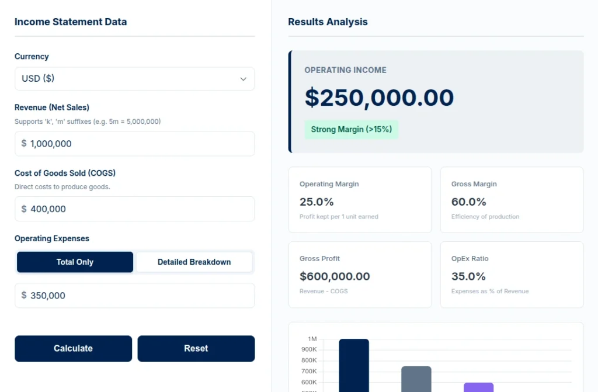The height and width of the screenshot is (392, 598).
Task: Click the Strong Margin (>15%) badge
Action: coord(351,129)
